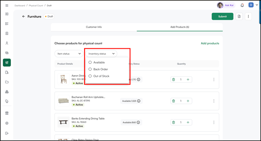This screenshot has height=141, width=261.
Task: Increase quantity for Buchanan Roll Arm row
Action: (188, 101)
